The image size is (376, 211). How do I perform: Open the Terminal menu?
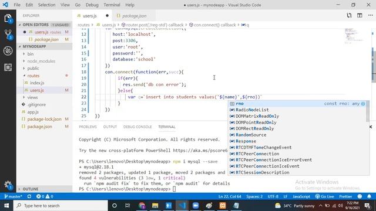(x=112, y=5)
